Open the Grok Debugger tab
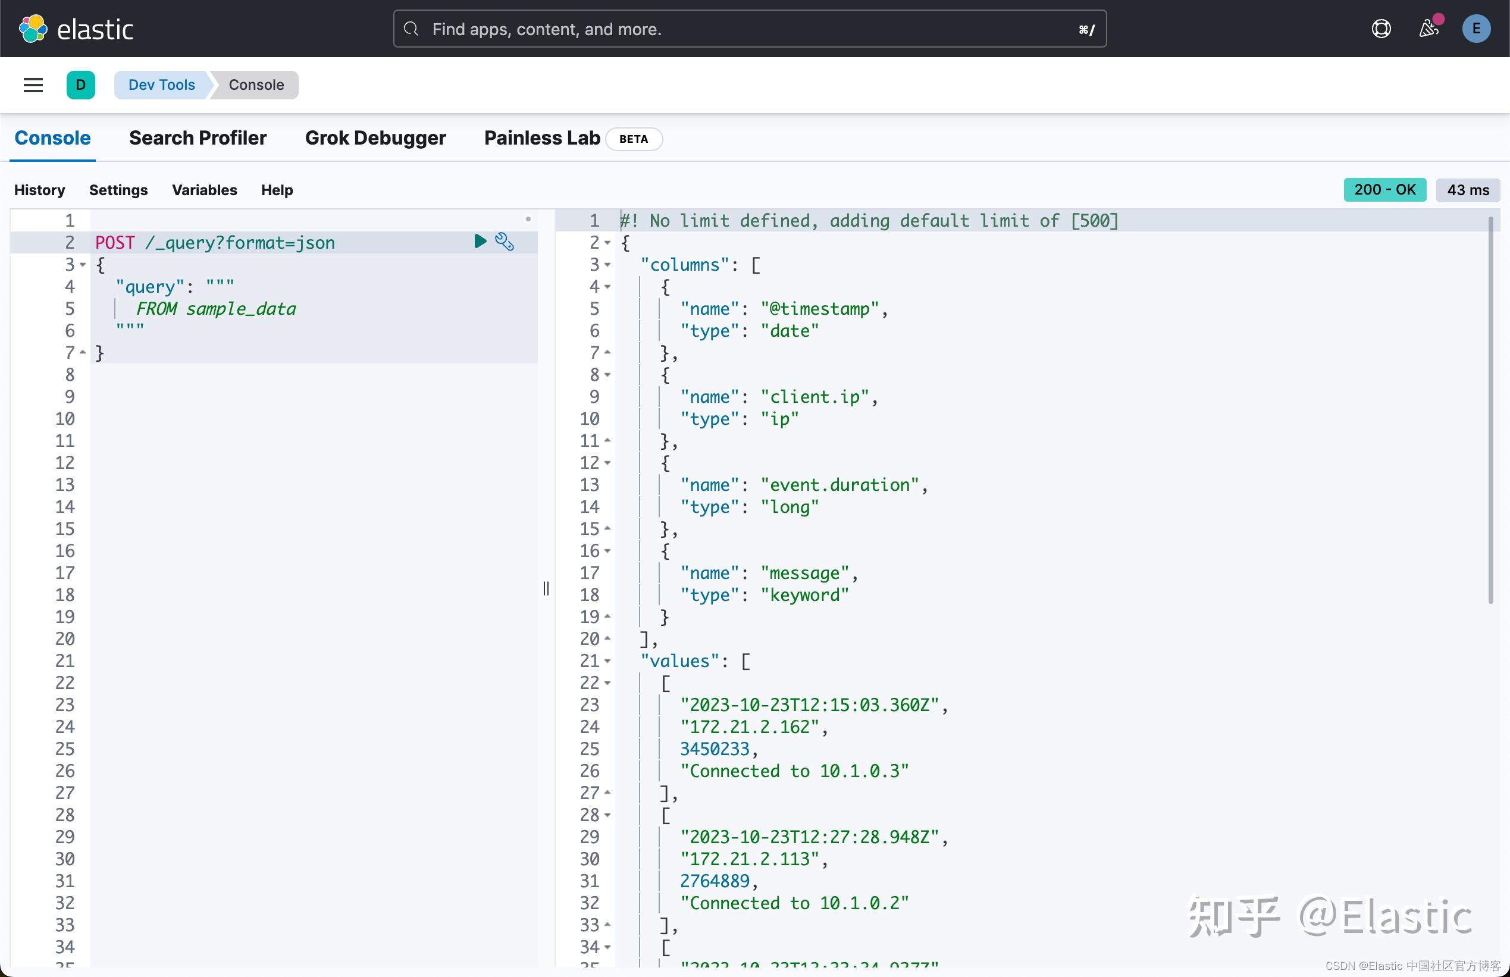This screenshot has height=977, width=1510. point(375,137)
